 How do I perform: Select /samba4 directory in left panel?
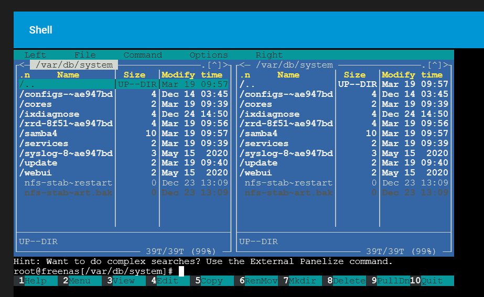(x=38, y=134)
